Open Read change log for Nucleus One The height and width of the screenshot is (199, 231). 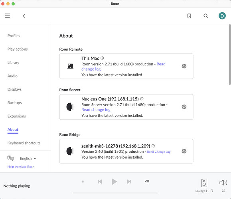[96, 110]
